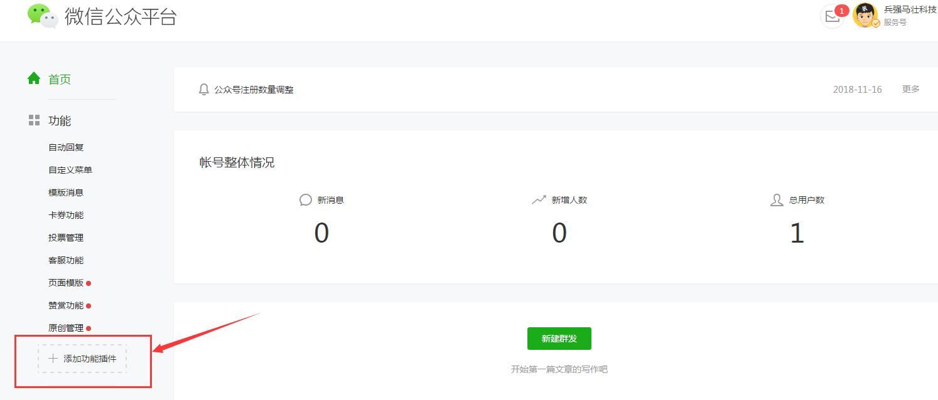Click the 新增人数 trend chart icon
This screenshot has width=938, height=400.
pyautogui.click(x=539, y=200)
